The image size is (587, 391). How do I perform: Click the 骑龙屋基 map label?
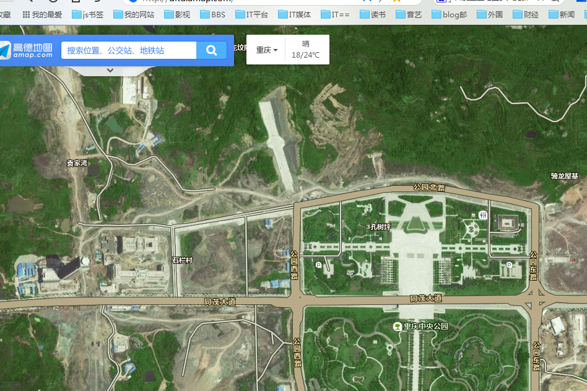(x=565, y=176)
